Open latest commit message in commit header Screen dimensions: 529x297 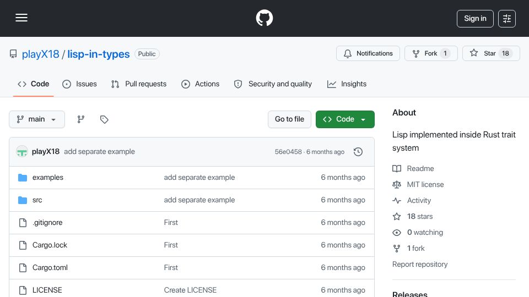[100, 152]
